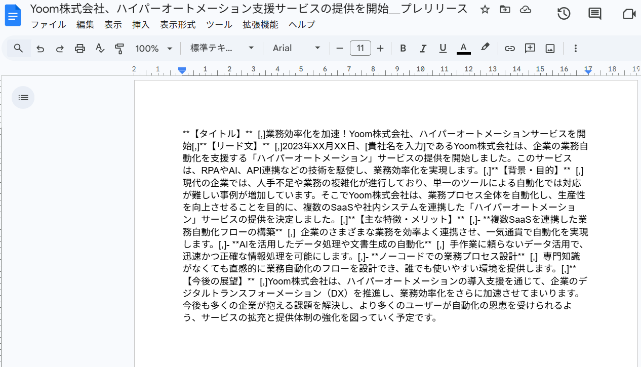This screenshot has width=641, height=367.
Task: Check cloud save status icon
Action: pyautogui.click(x=526, y=9)
